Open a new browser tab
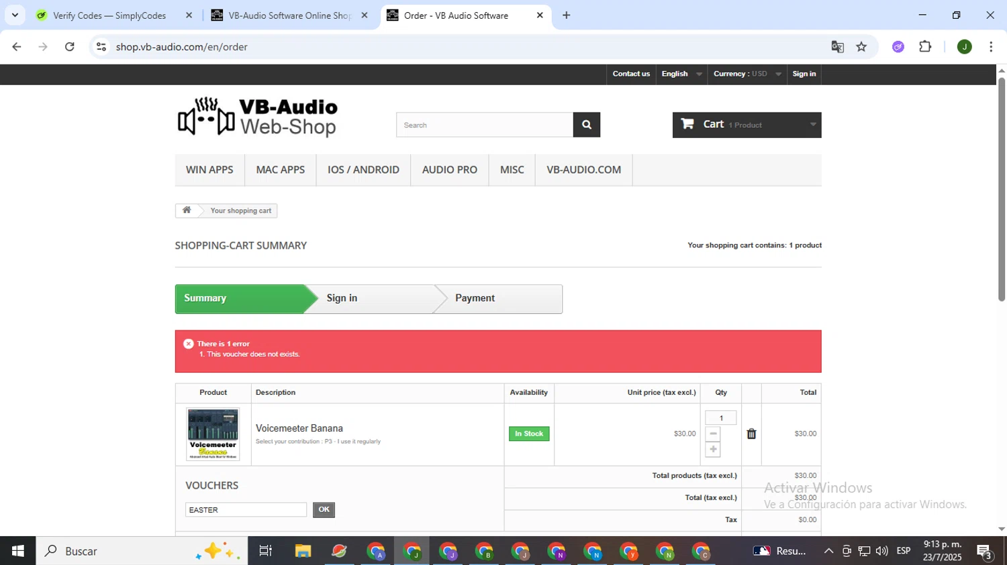The image size is (1007, 565). coord(567,15)
